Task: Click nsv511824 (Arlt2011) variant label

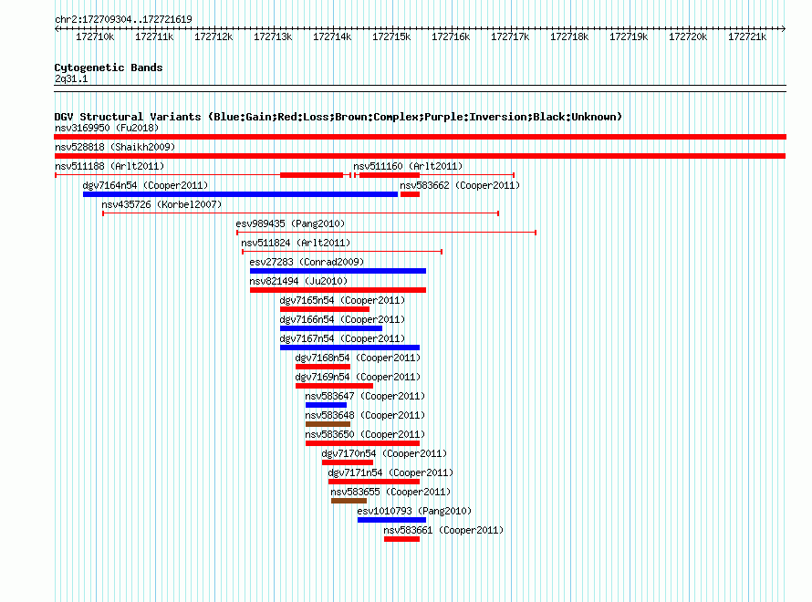Action: coord(296,243)
